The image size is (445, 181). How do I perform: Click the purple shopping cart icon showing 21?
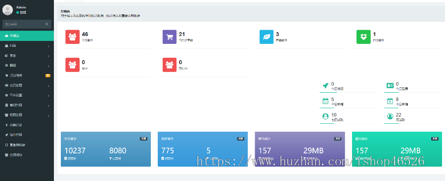[x=170, y=37]
